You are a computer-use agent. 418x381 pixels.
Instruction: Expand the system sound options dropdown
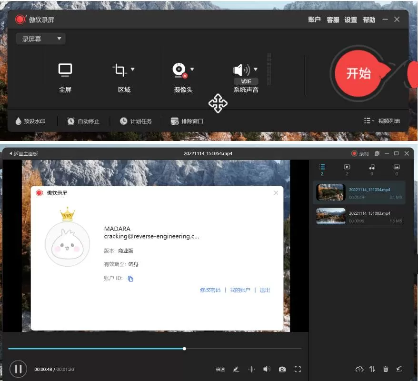[x=256, y=69]
